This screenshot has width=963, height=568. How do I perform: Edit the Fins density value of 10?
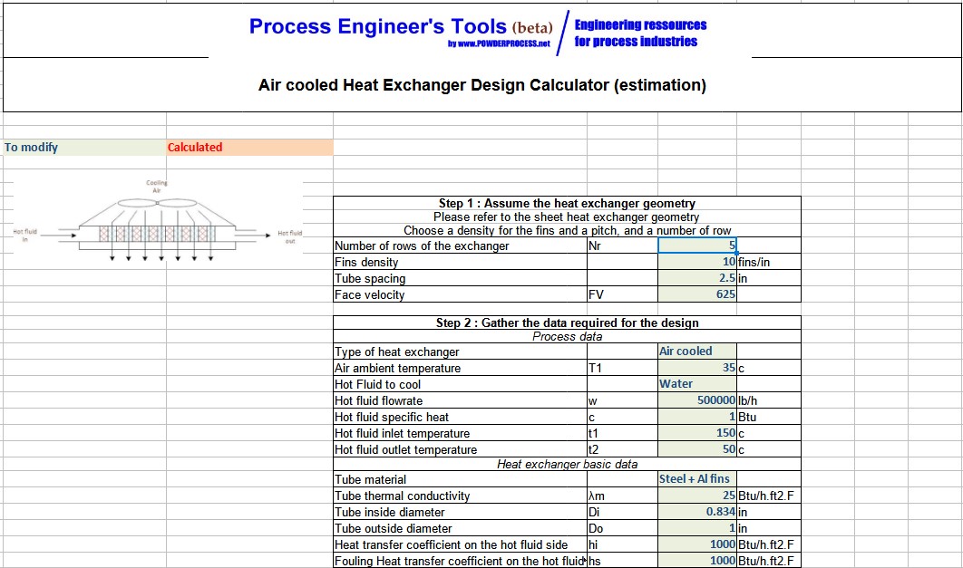click(x=698, y=262)
